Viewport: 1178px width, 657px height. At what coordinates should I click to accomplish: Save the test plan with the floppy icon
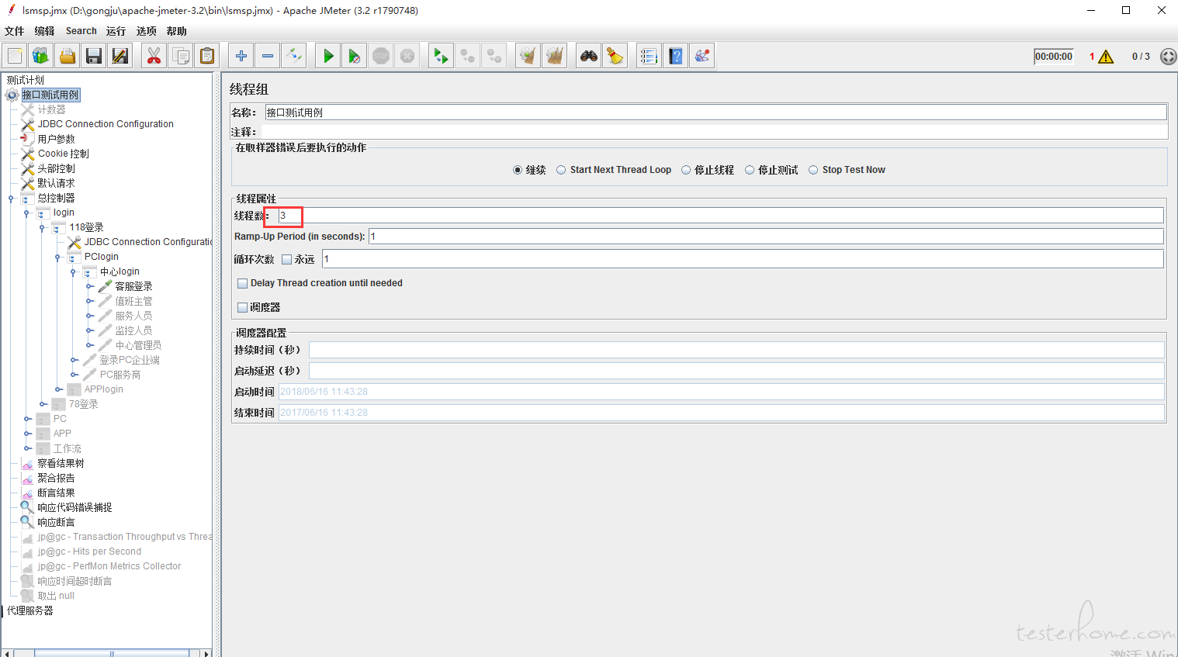click(94, 56)
